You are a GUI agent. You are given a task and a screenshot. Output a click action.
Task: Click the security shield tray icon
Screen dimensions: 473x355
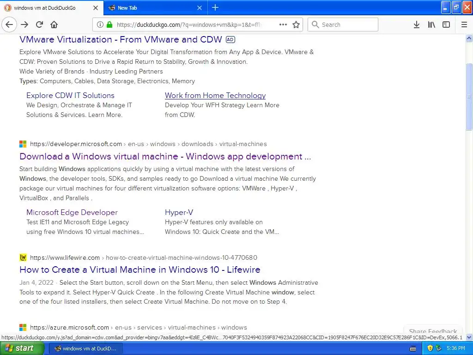pyautogui.click(x=430, y=349)
